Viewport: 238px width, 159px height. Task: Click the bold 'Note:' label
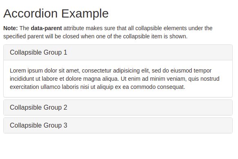11,28
